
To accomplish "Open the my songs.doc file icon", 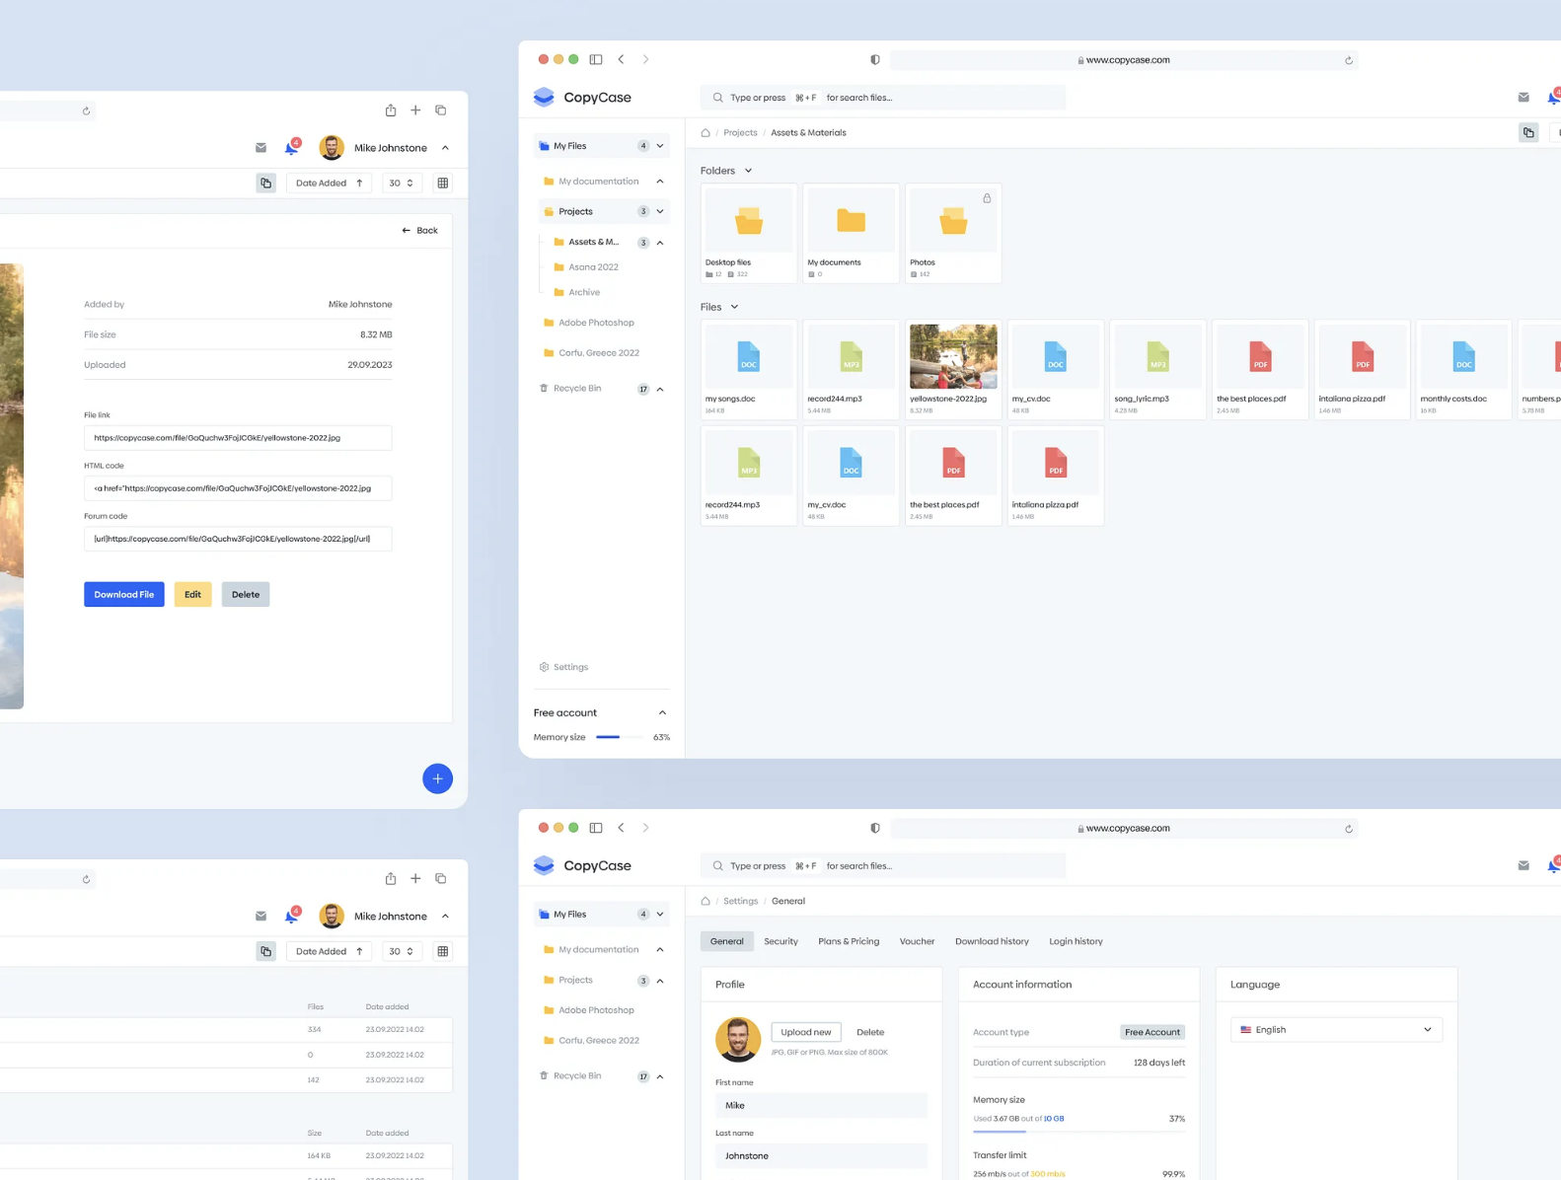I will click(748, 357).
